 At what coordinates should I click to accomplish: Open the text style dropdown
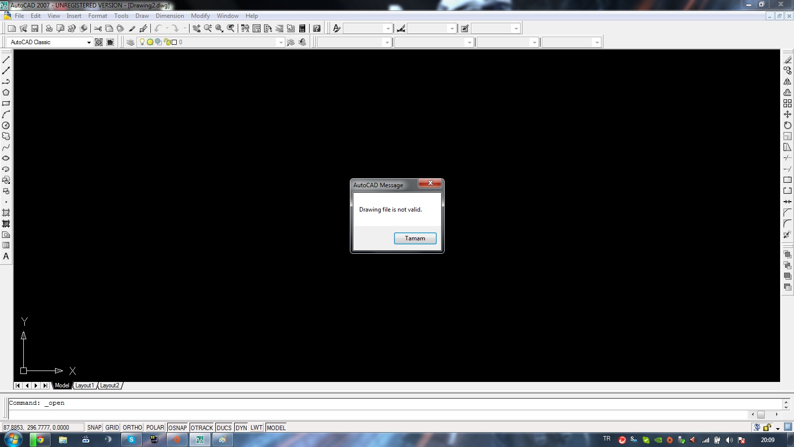(388, 28)
